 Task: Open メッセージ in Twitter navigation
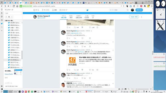pyautogui.click(x=63, y=10)
